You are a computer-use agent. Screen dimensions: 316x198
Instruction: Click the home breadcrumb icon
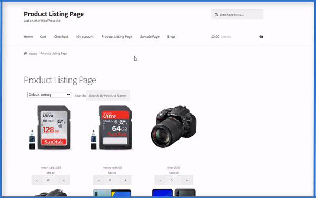(x=25, y=53)
